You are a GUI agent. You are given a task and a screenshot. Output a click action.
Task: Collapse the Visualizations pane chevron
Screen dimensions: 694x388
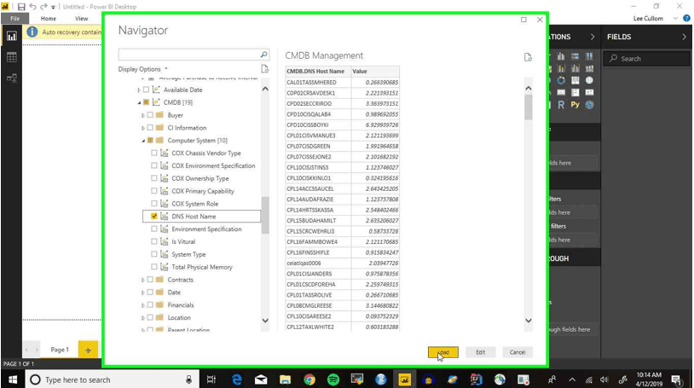pos(593,37)
